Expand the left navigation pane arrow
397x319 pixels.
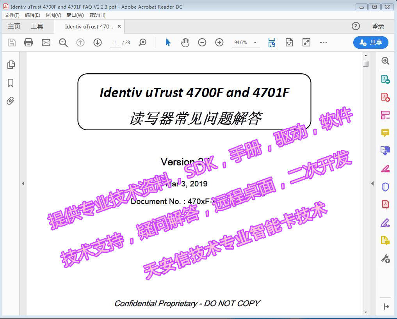click(x=23, y=183)
